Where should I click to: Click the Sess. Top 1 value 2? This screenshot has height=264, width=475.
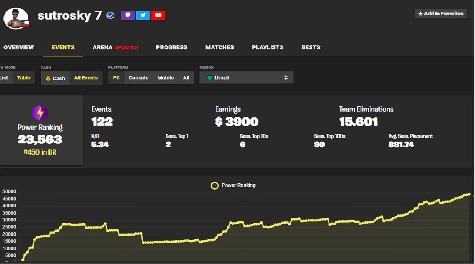pos(168,144)
